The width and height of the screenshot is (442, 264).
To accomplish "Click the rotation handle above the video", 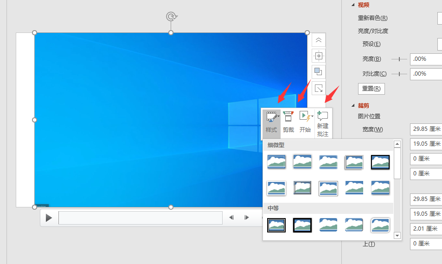I will point(171,16).
